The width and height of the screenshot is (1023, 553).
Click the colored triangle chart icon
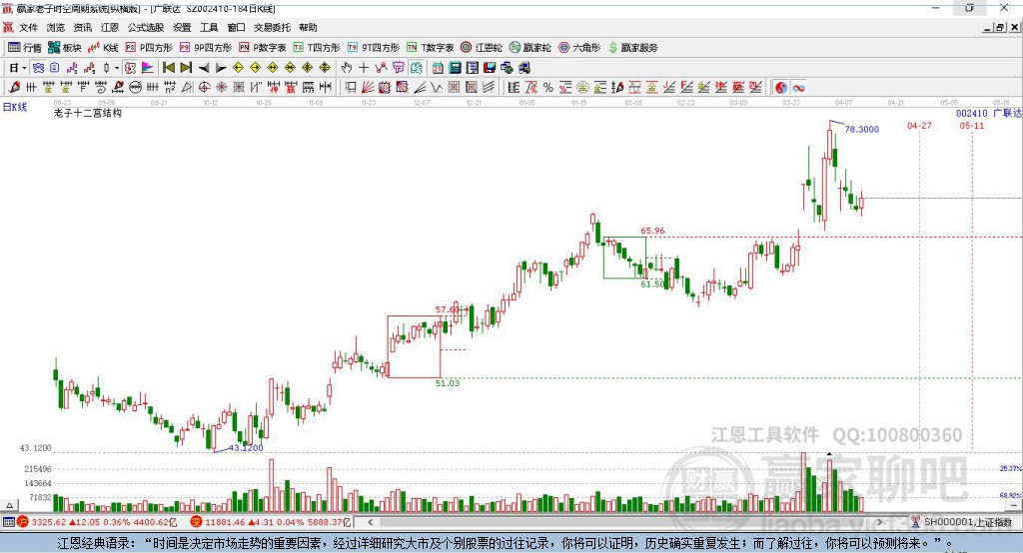coord(148,68)
